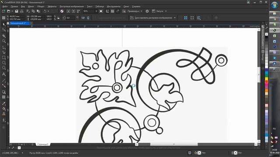Screen dimensions: 280x157
Task: Pick the yellow swatch in color palette
Action: pos(266,78)
